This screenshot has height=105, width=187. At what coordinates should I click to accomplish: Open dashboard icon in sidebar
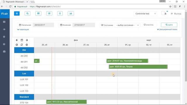tap(4, 22)
